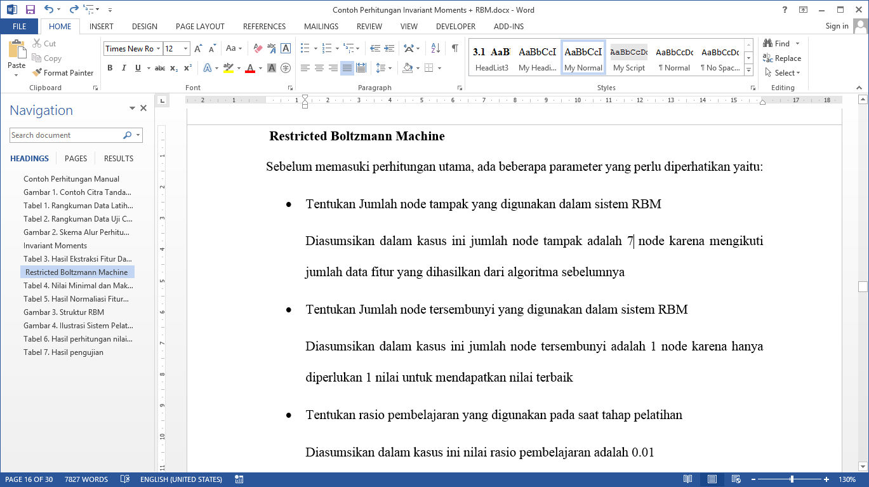
Task: Switch to Read Mode view in status bar
Action: pyautogui.click(x=687, y=479)
